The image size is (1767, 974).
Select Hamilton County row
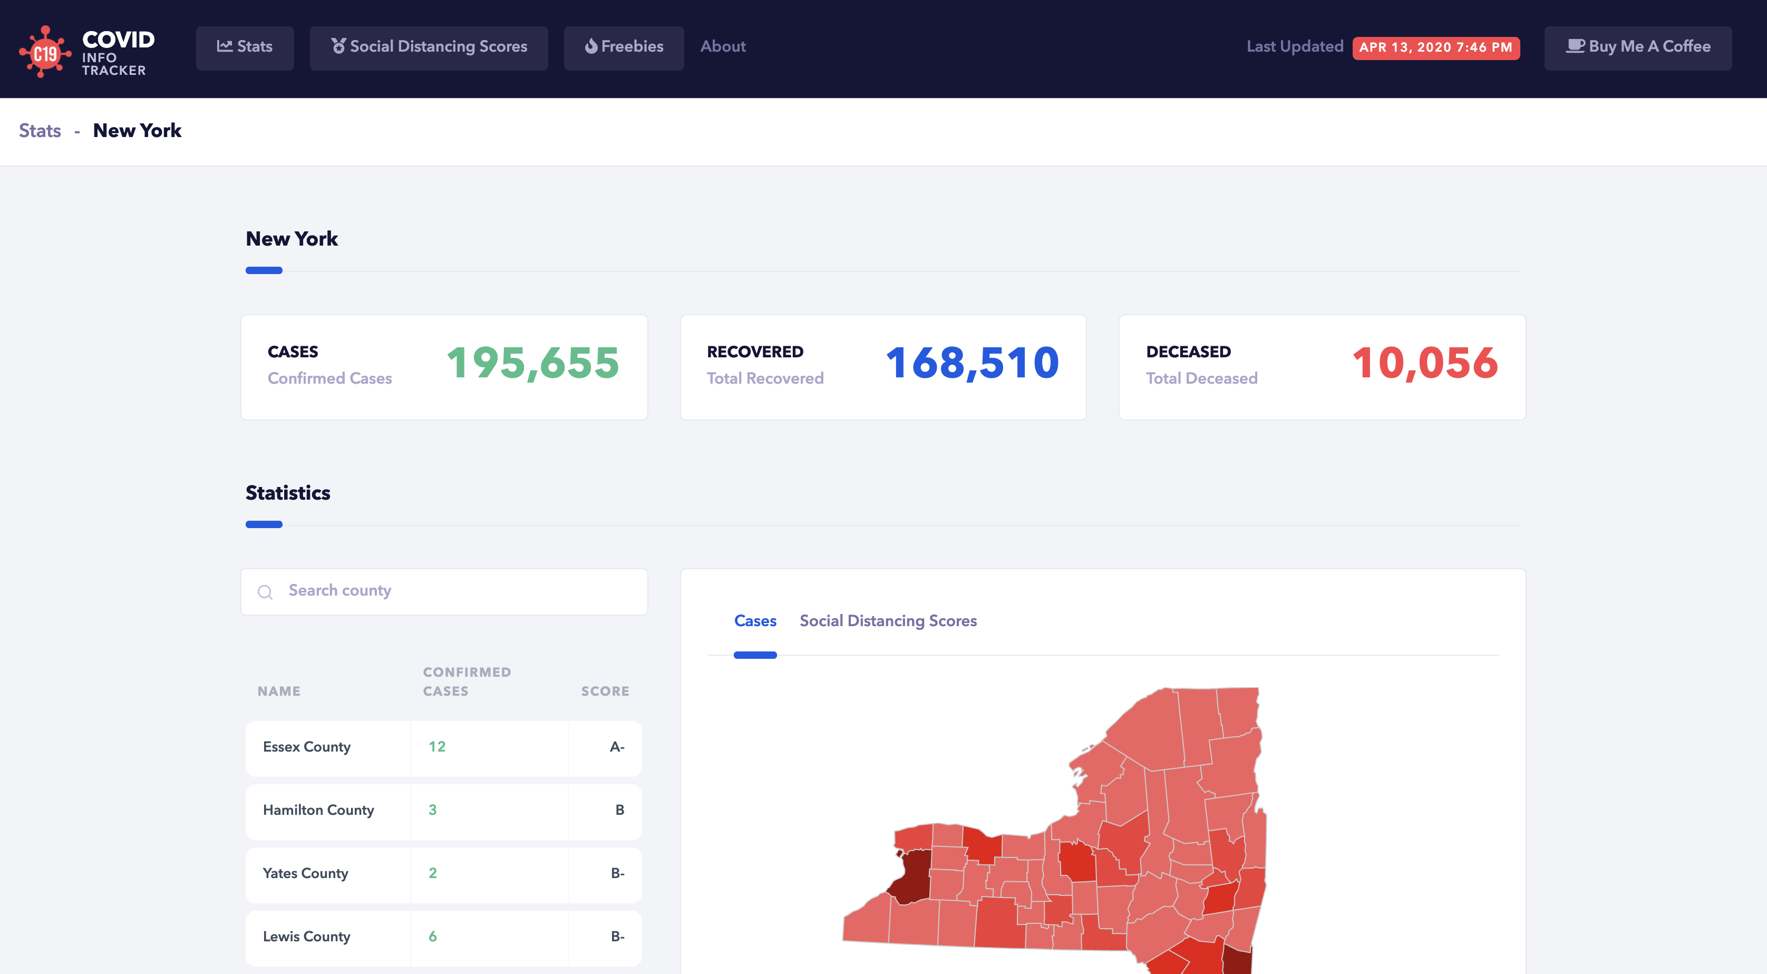click(x=317, y=811)
